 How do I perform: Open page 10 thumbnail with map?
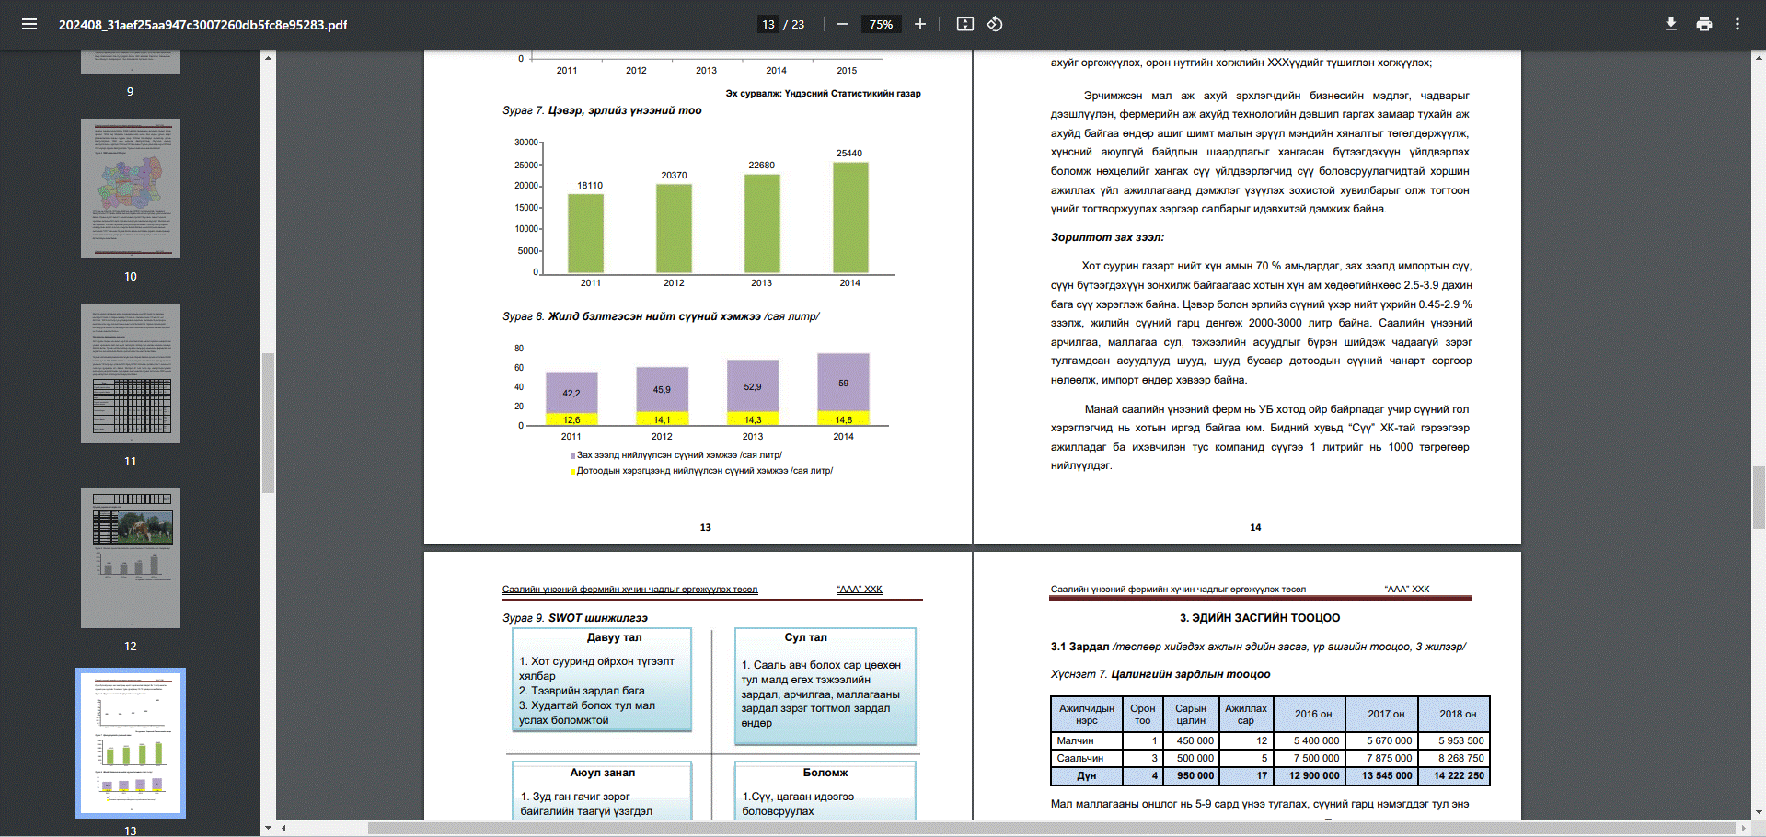[x=131, y=189]
